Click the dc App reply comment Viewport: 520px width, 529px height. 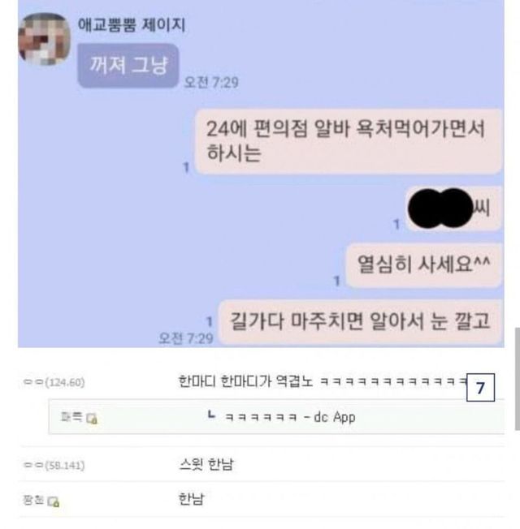pos(290,417)
